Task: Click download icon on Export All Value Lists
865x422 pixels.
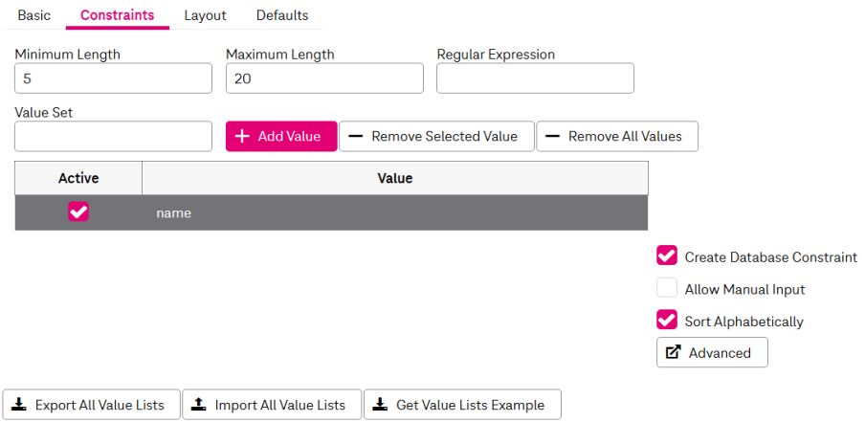Action: (x=19, y=405)
